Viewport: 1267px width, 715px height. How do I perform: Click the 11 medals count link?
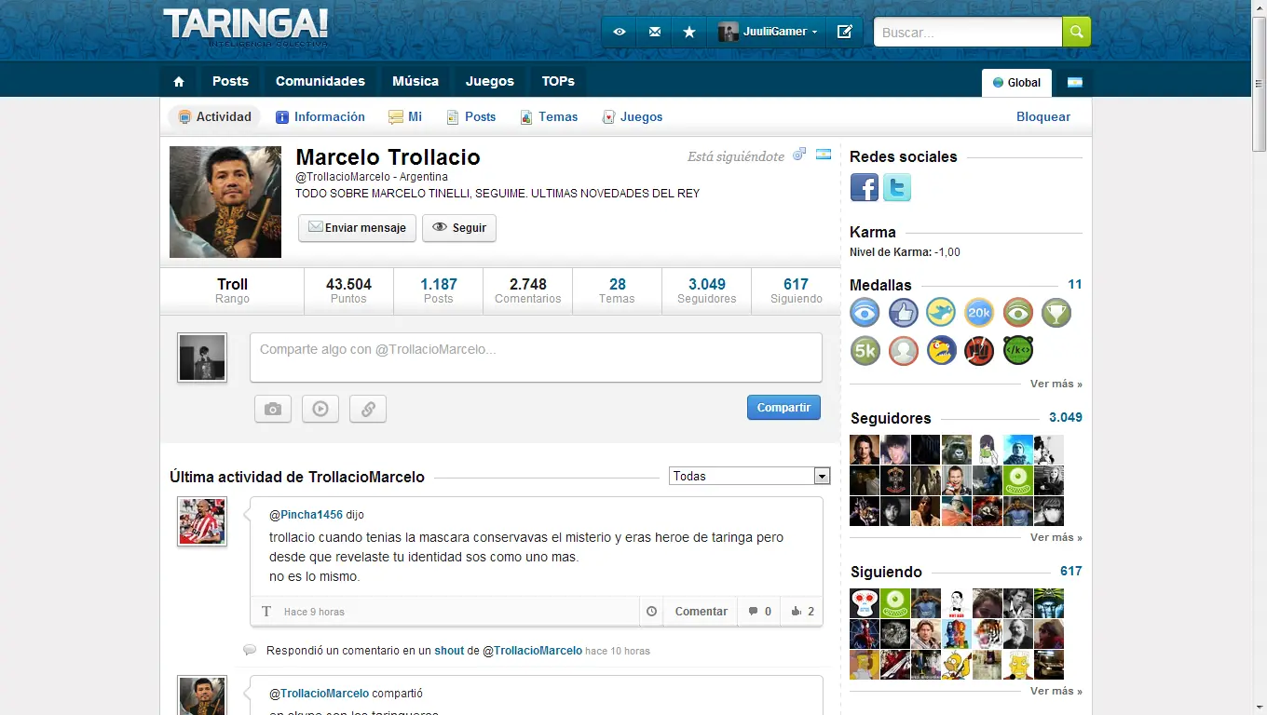[1075, 285]
